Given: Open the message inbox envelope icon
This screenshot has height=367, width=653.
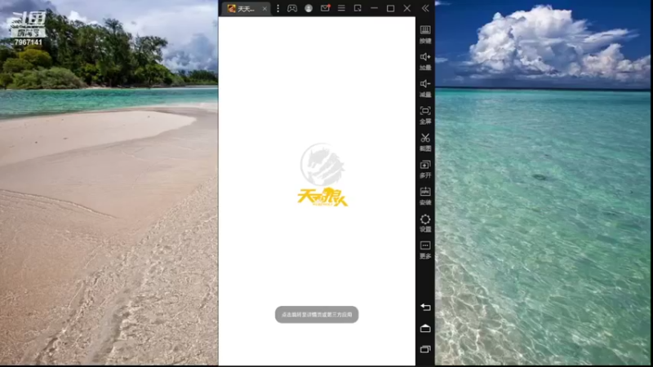Looking at the screenshot, I should point(325,8).
